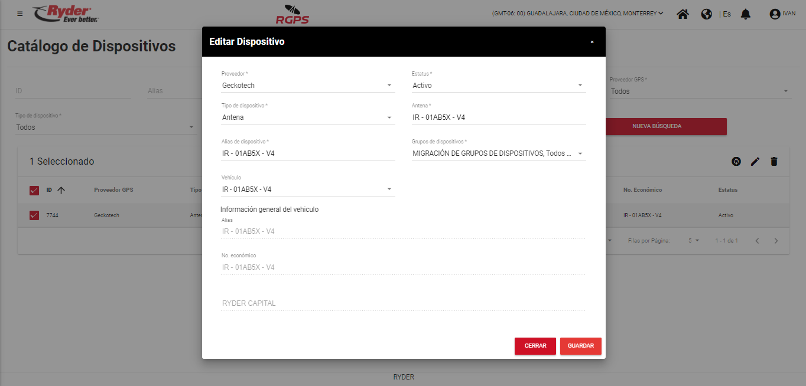
Task: Toggle the select-all checkbox in table header
Action: tap(34, 190)
